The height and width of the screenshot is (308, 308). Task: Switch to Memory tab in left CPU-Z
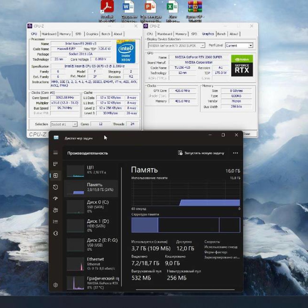tap(65, 34)
